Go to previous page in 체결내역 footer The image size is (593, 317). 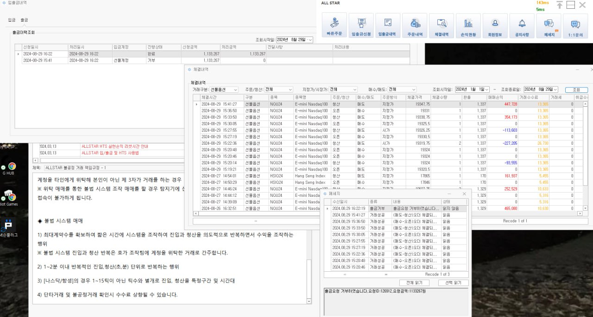256,221
